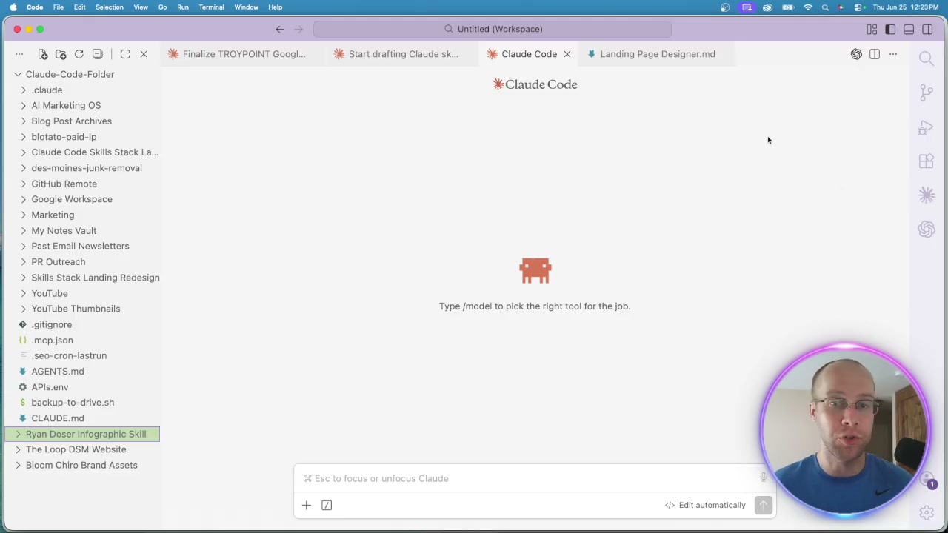Click the microphone voice input icon
The image size is (948, 533).
pyautogui.click(x=764, y=478)
